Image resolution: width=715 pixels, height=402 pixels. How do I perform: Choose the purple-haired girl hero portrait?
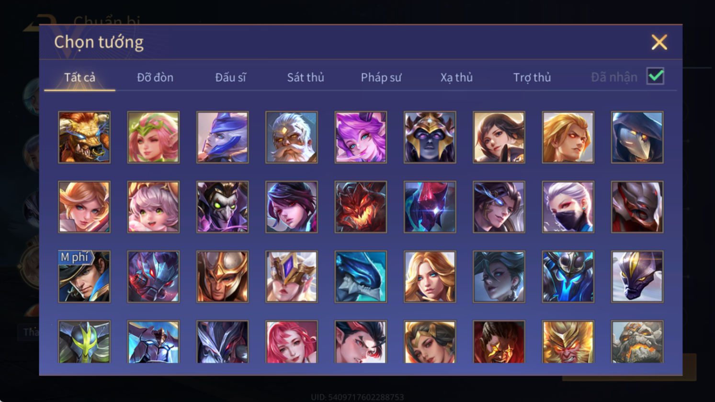(x=361, y=137)
